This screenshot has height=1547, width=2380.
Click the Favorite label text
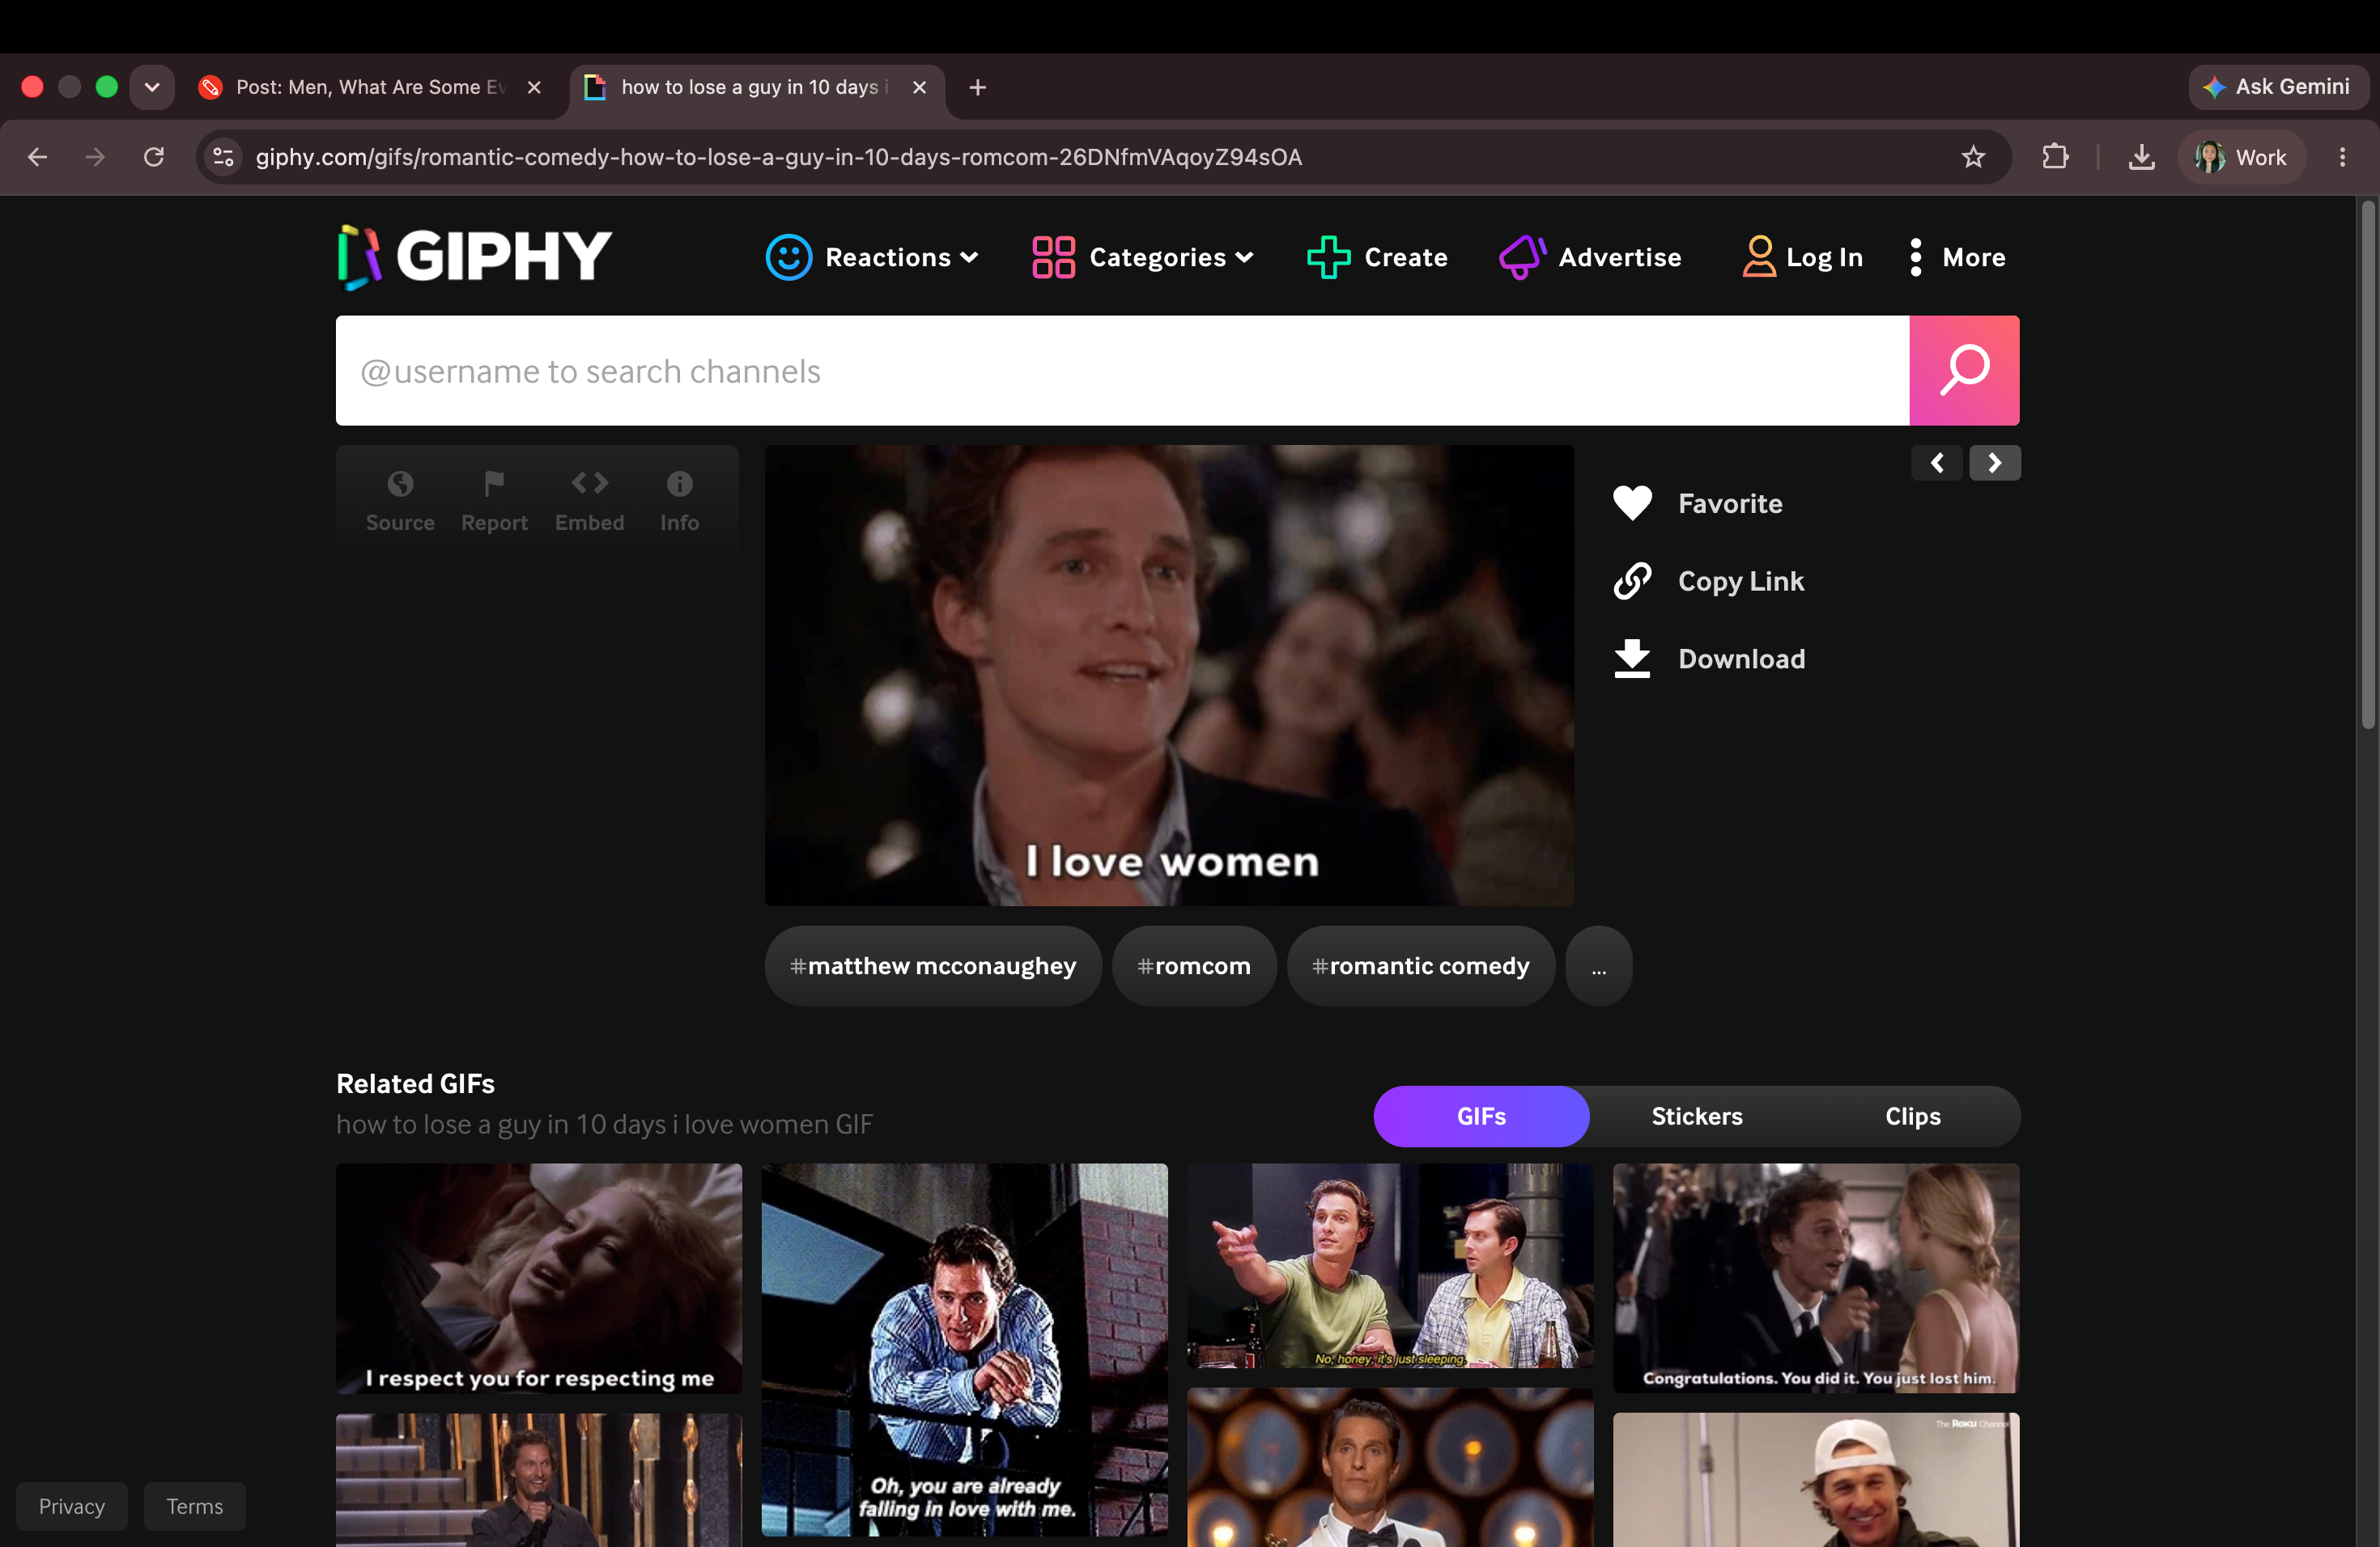1730,502
